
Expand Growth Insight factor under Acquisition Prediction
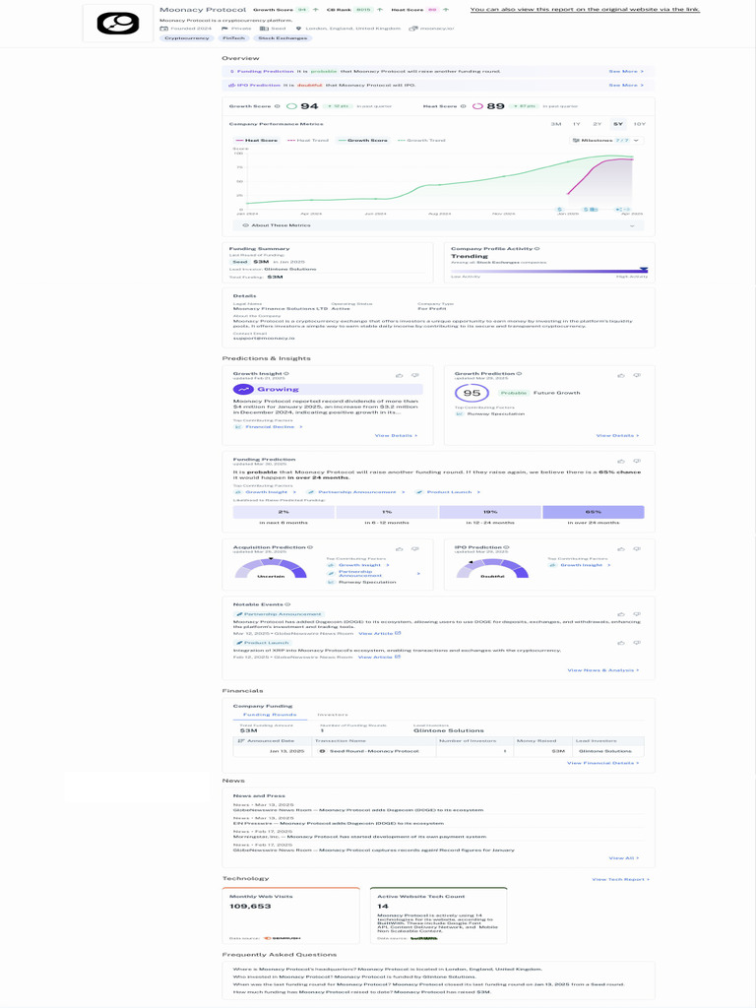pyautogui.click(x=358, y=565)
